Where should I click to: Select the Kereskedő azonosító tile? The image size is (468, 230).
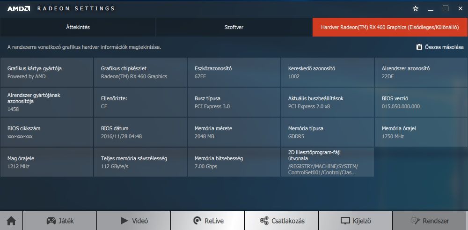point(328,72)
